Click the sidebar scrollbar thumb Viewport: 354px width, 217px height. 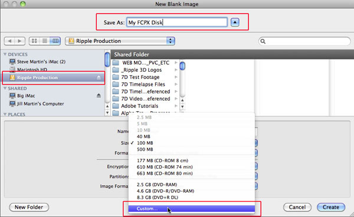pyautogui.click(x=107, y=59)
